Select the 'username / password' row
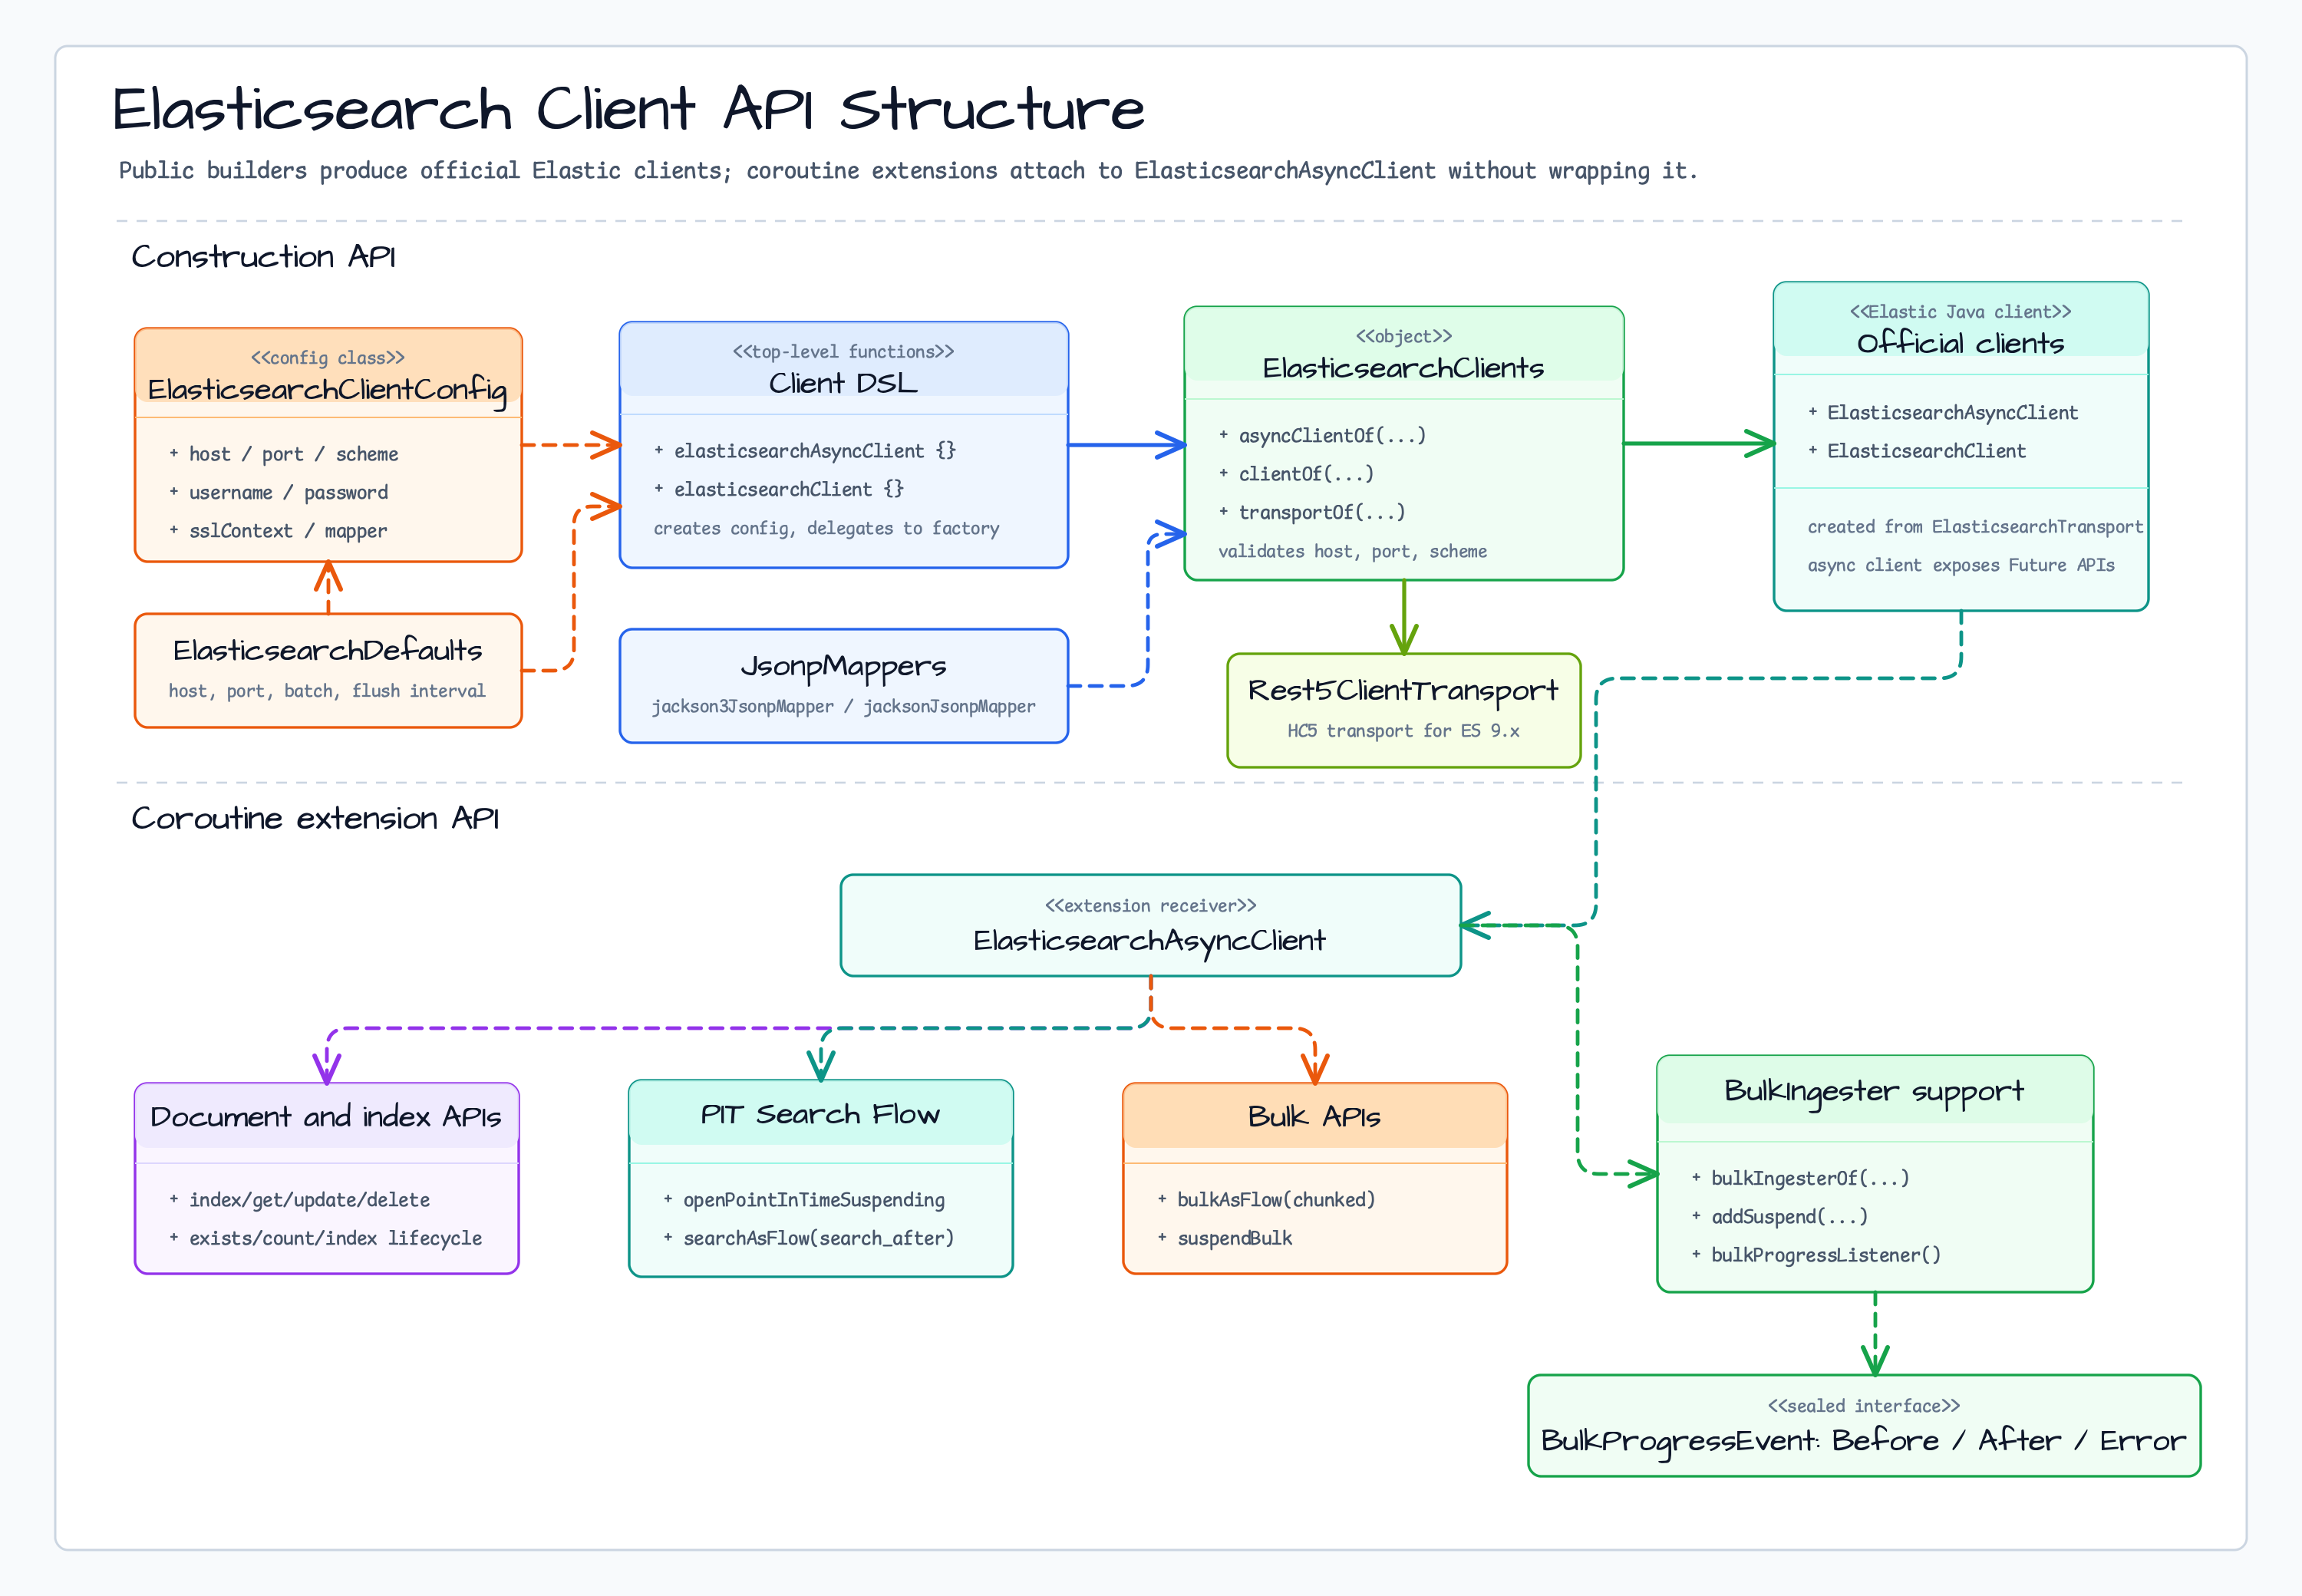Image resolution: width=2302 pixels, height=1596 pixels. pos(279,492)
